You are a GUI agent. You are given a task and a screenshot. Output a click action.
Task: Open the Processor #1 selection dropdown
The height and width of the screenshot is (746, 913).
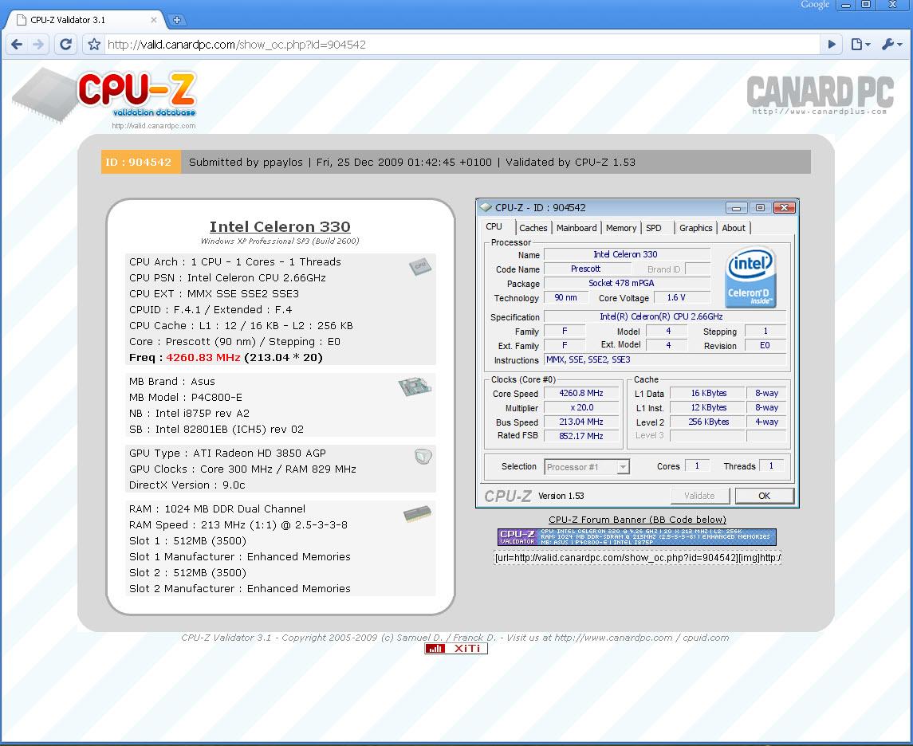(x=587, y=467)
